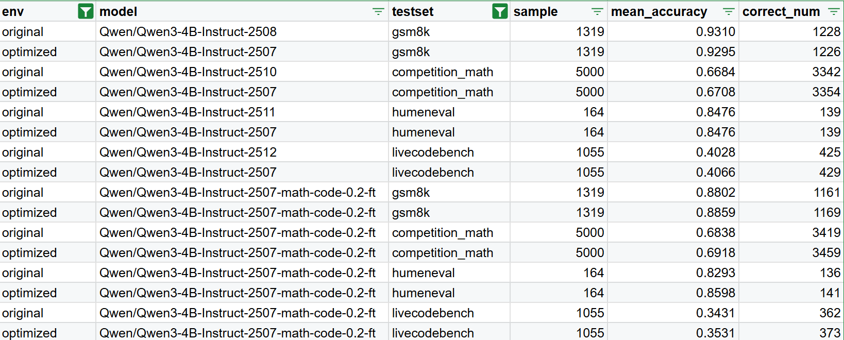Select correct_num cell 1161

791,192
